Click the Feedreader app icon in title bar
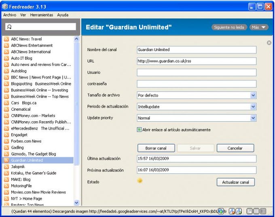The width and height of the screenshot is (275, 217). click(5, 6)
